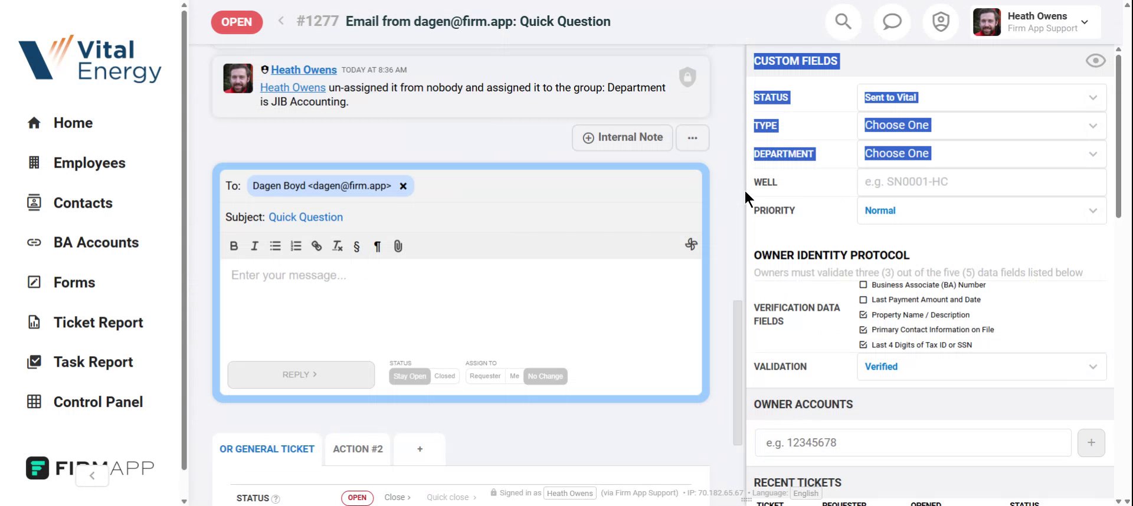Open Control Panel in the sidebar

[98, 402]
